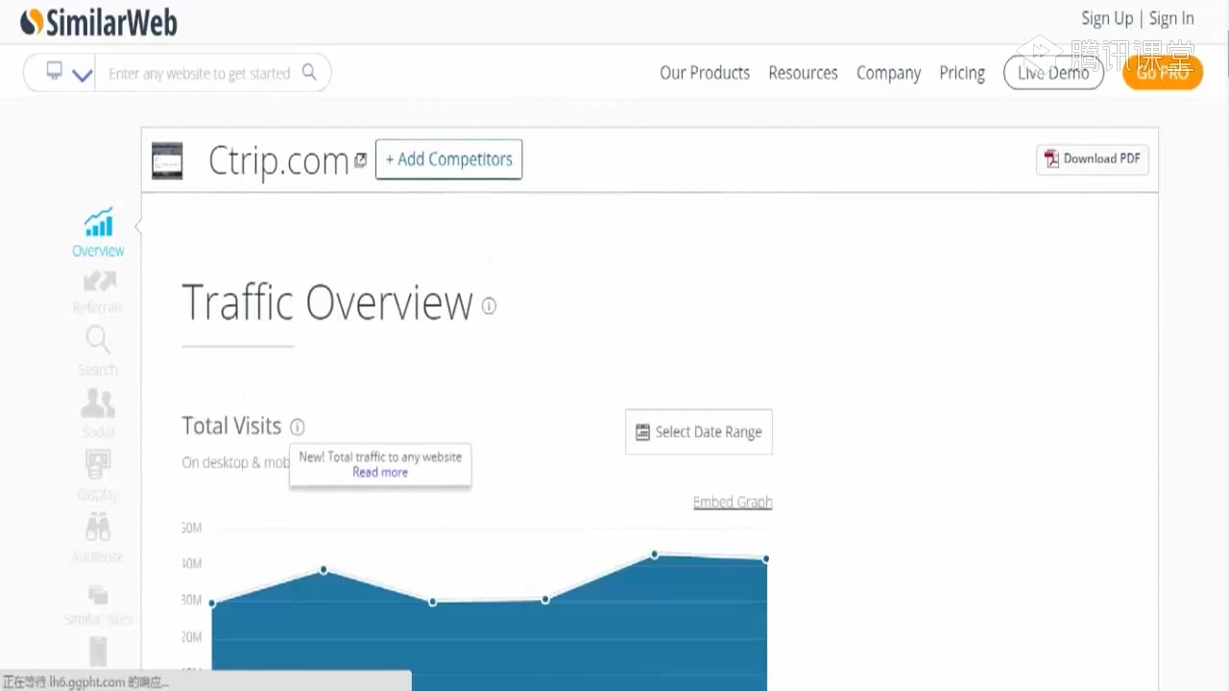Click the highest chart data point
Image resolution: width=1229 pixels, height=691 pixels.
[x=655, y=555]
